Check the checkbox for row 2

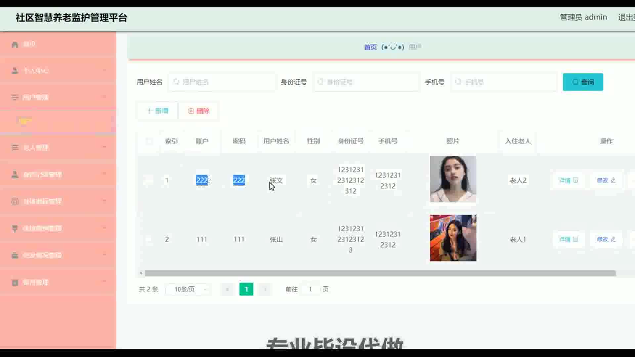click(149, 239)
